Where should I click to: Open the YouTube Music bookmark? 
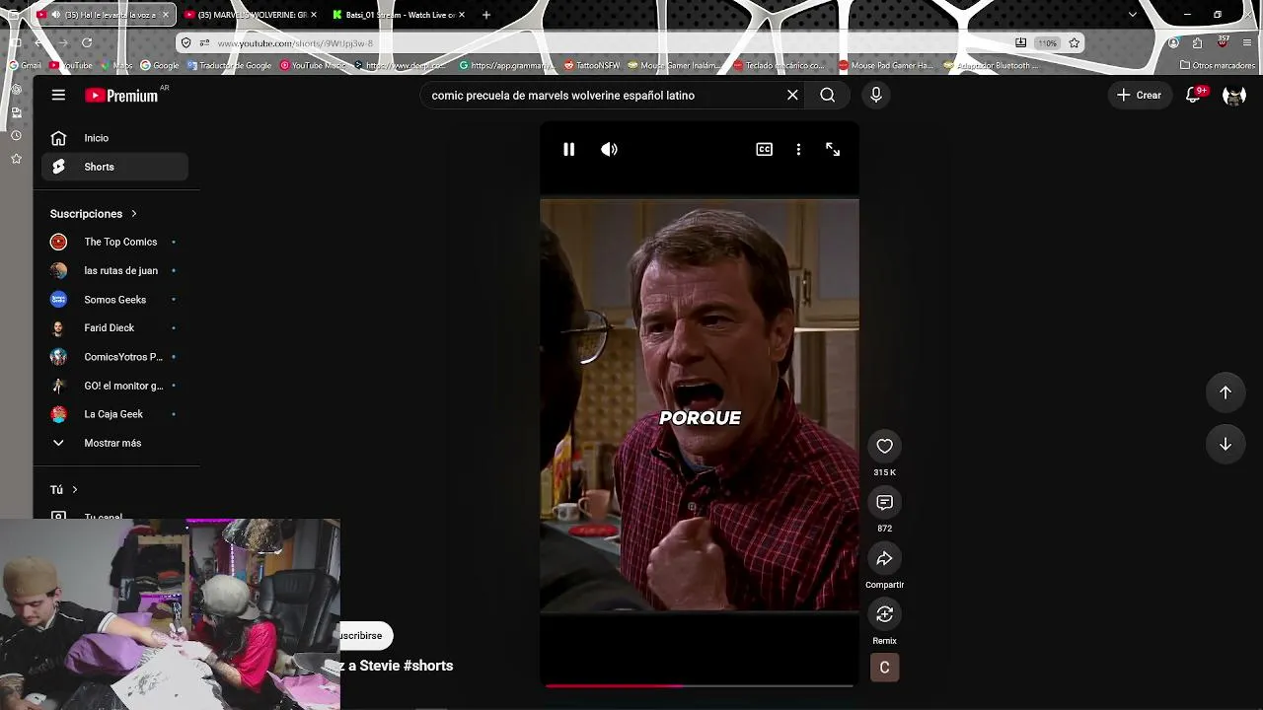point(314,66)
